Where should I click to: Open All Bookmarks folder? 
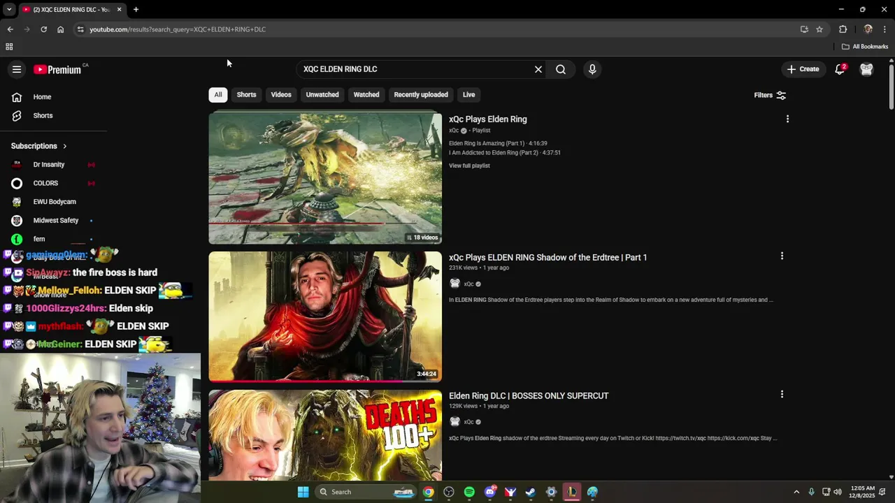pos(865,47)
